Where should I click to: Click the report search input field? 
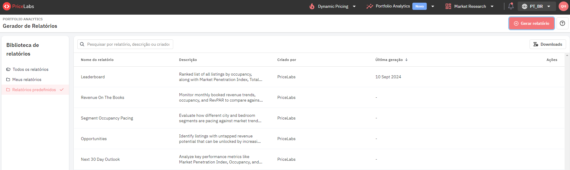[125, 44]
